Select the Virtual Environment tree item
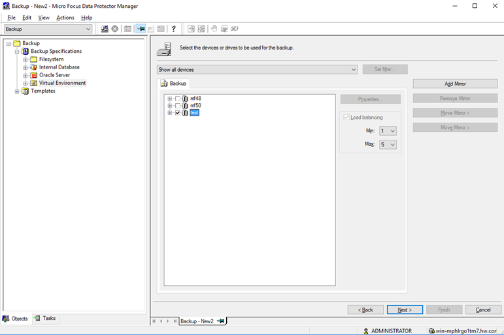This screenshot has width=504, height=335. (x=62, y=83)
